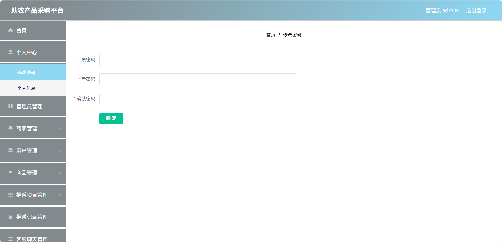
Task: Expand the 捐赠记录管理 chevron
Action: [60, 217]
